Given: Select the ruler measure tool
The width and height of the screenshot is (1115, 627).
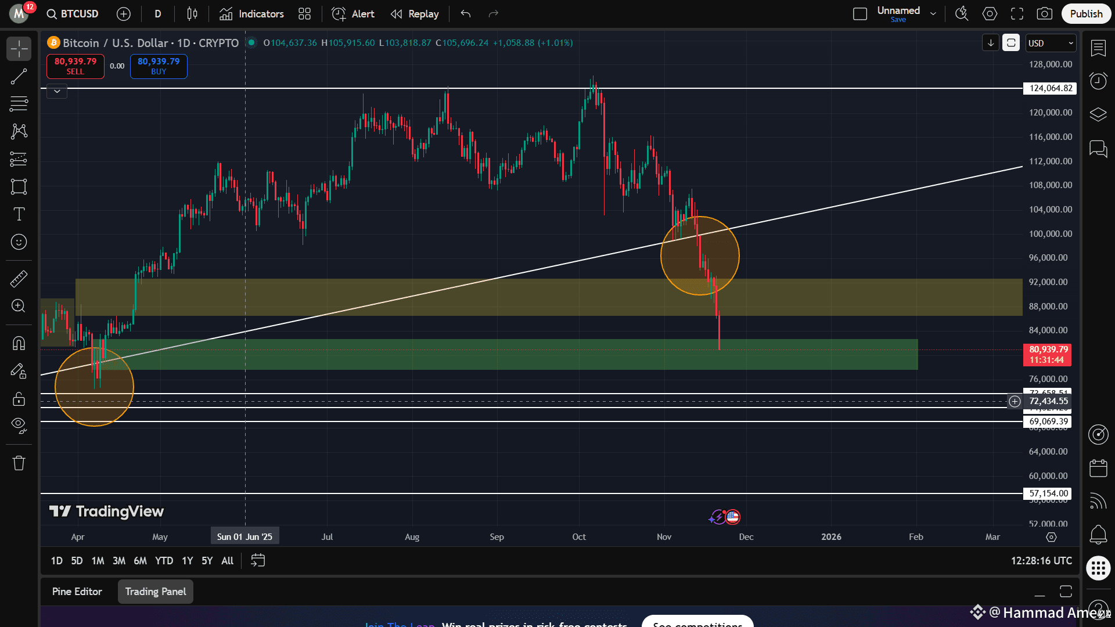Looking at the screenshot, I should (x=19, y=279).
